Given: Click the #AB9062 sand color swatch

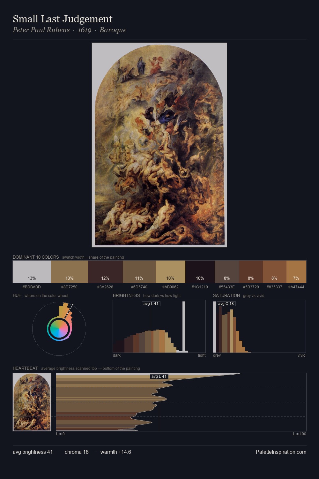Looking at the screenshot, I should click(x=170, y=272).
